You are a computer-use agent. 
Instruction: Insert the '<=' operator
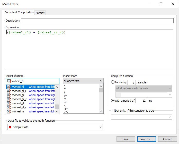tap(66, 109)
